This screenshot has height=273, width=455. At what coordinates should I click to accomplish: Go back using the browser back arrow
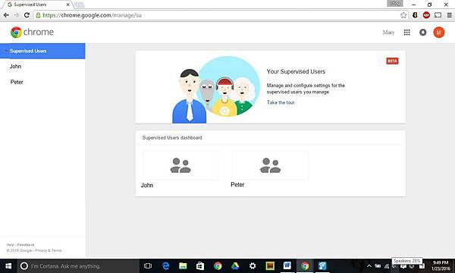tap(6, 15)
